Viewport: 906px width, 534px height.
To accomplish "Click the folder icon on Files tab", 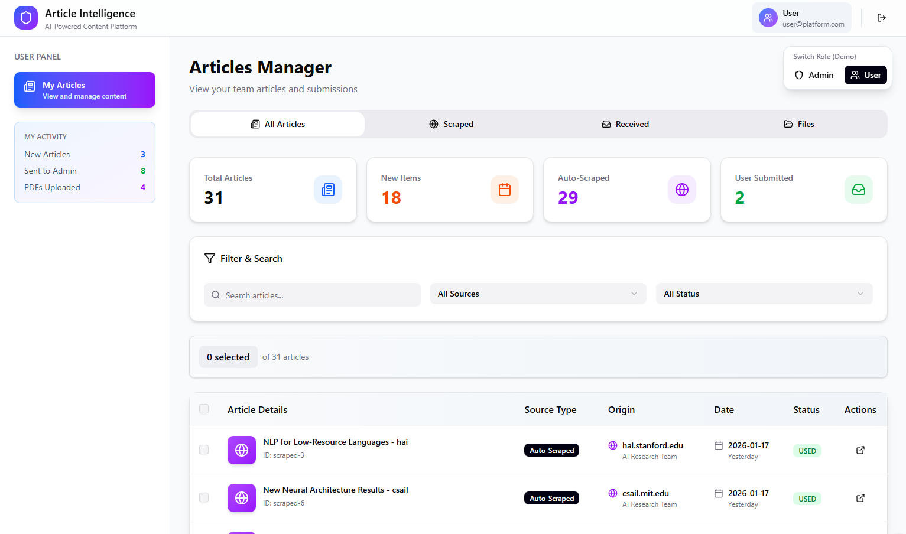I will click(788, 124).
